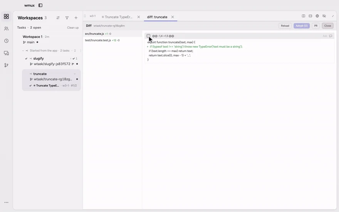
Task: Click the wtask/truncate-rg18zg8m diff path
Action: tap(109, 26)
